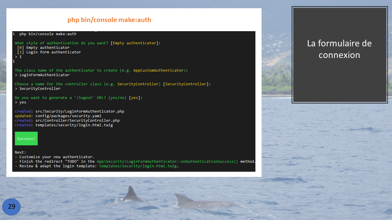The image size is (392, 220).
Task: Open created path src/Controller/SecurityController.php
Action: point(77,121)
